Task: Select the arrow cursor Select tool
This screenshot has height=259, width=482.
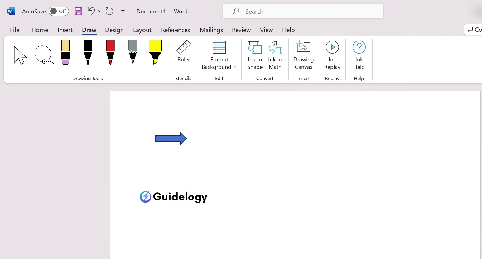Action: pyautogui.click(x=20, y=55)
